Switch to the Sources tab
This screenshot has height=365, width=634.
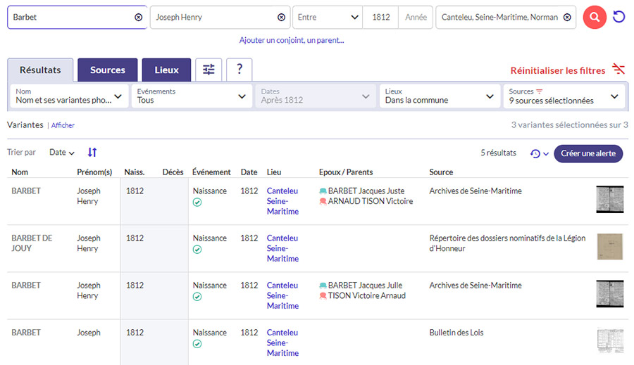pyautogui.click(x=108, y=70)
